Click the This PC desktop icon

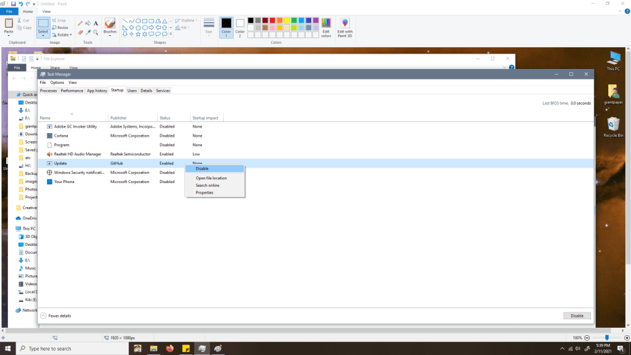point(613,61)
